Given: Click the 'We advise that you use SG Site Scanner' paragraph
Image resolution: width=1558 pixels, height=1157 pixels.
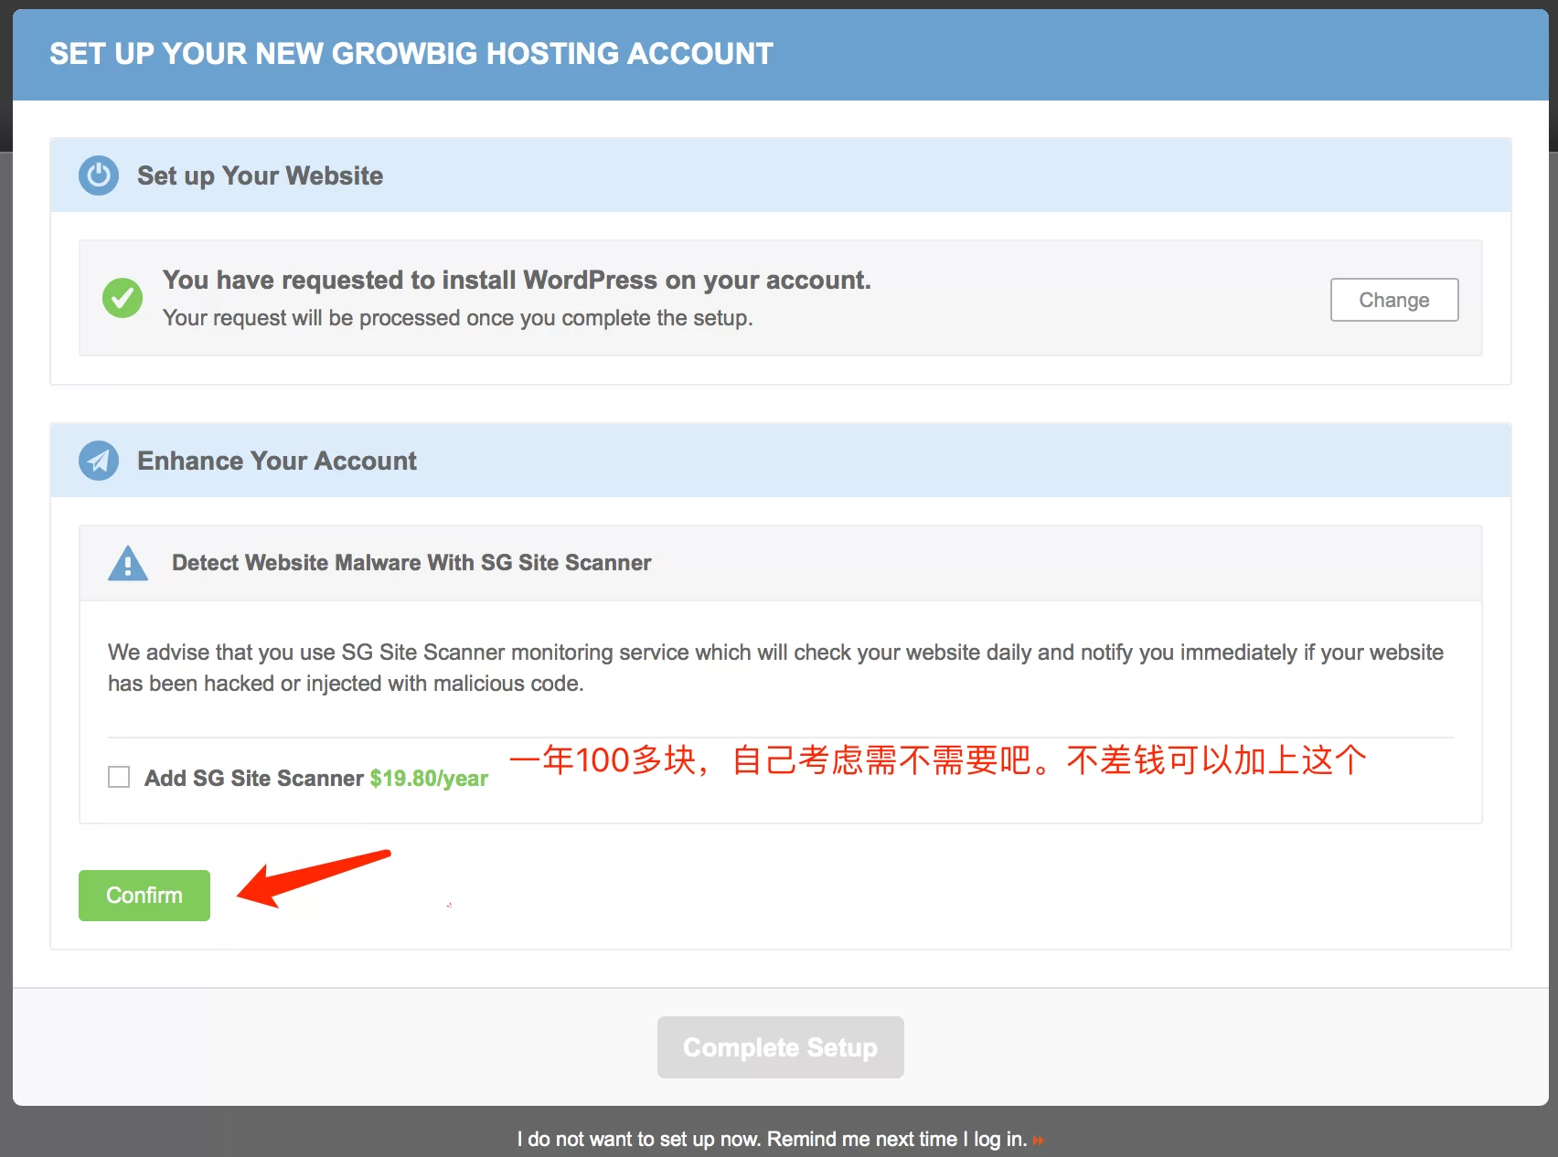Looking at the screenshot, I should point(775,668).
